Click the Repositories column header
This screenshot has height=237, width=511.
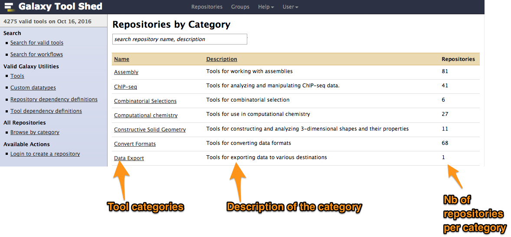[x=458, y=59]
